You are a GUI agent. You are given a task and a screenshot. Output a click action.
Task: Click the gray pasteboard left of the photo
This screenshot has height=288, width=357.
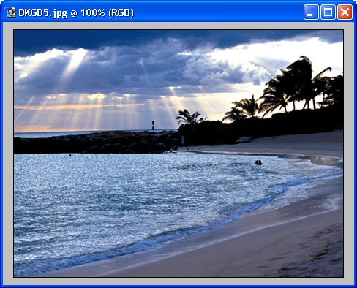pyautogui.click(x=8, y=154)
